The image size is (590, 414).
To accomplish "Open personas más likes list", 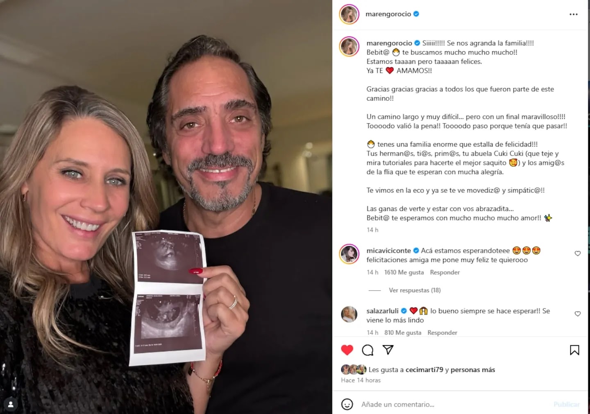I will 473,370.
